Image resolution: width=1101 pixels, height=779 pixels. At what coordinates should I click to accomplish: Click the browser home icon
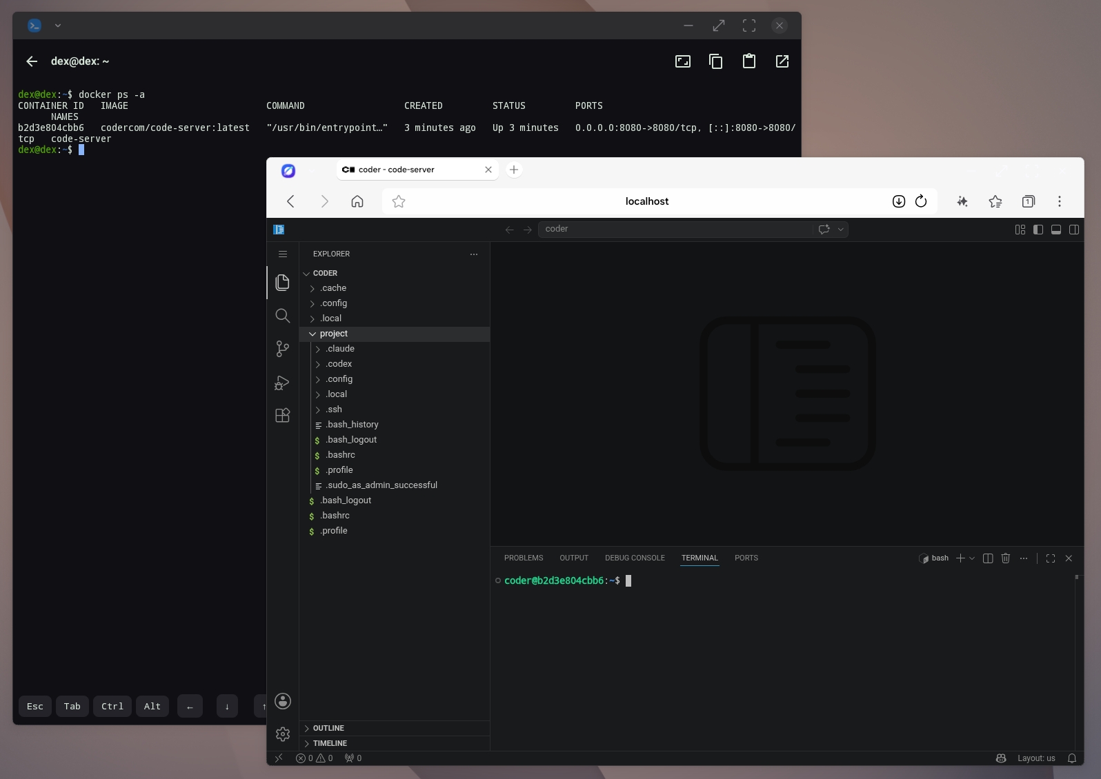[x=357, y=201]
